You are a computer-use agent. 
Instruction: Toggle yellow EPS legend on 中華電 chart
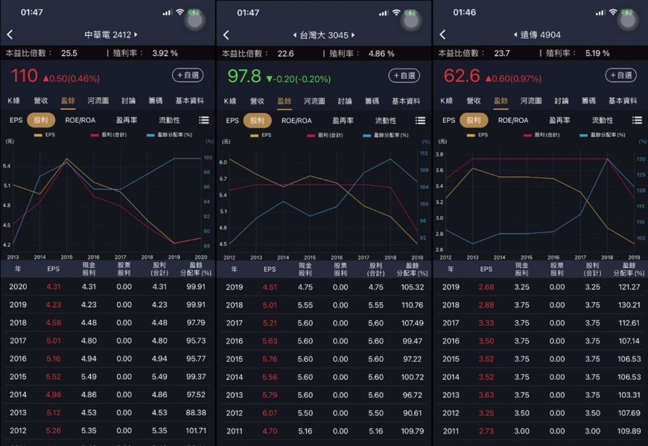point(44,135)
